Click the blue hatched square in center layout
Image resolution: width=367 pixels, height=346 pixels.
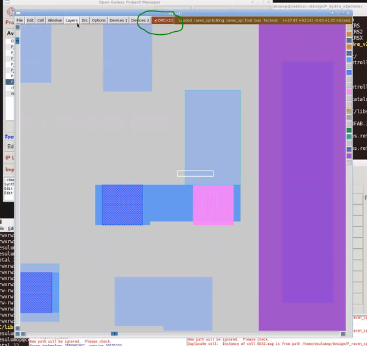[x=122, y=205]
